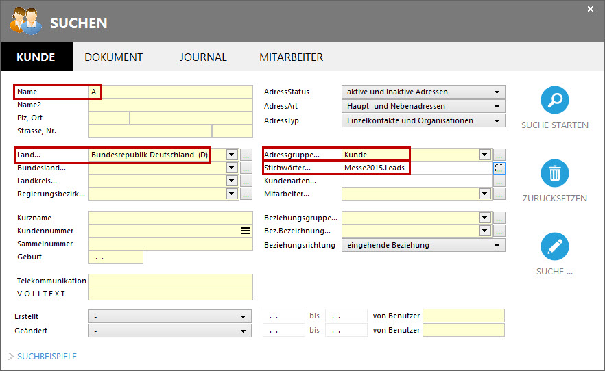Image resolution: width=605 pixels, height=371 pixels.
Task: Open the MITARBEITER tab
Action: click(291, 57)
